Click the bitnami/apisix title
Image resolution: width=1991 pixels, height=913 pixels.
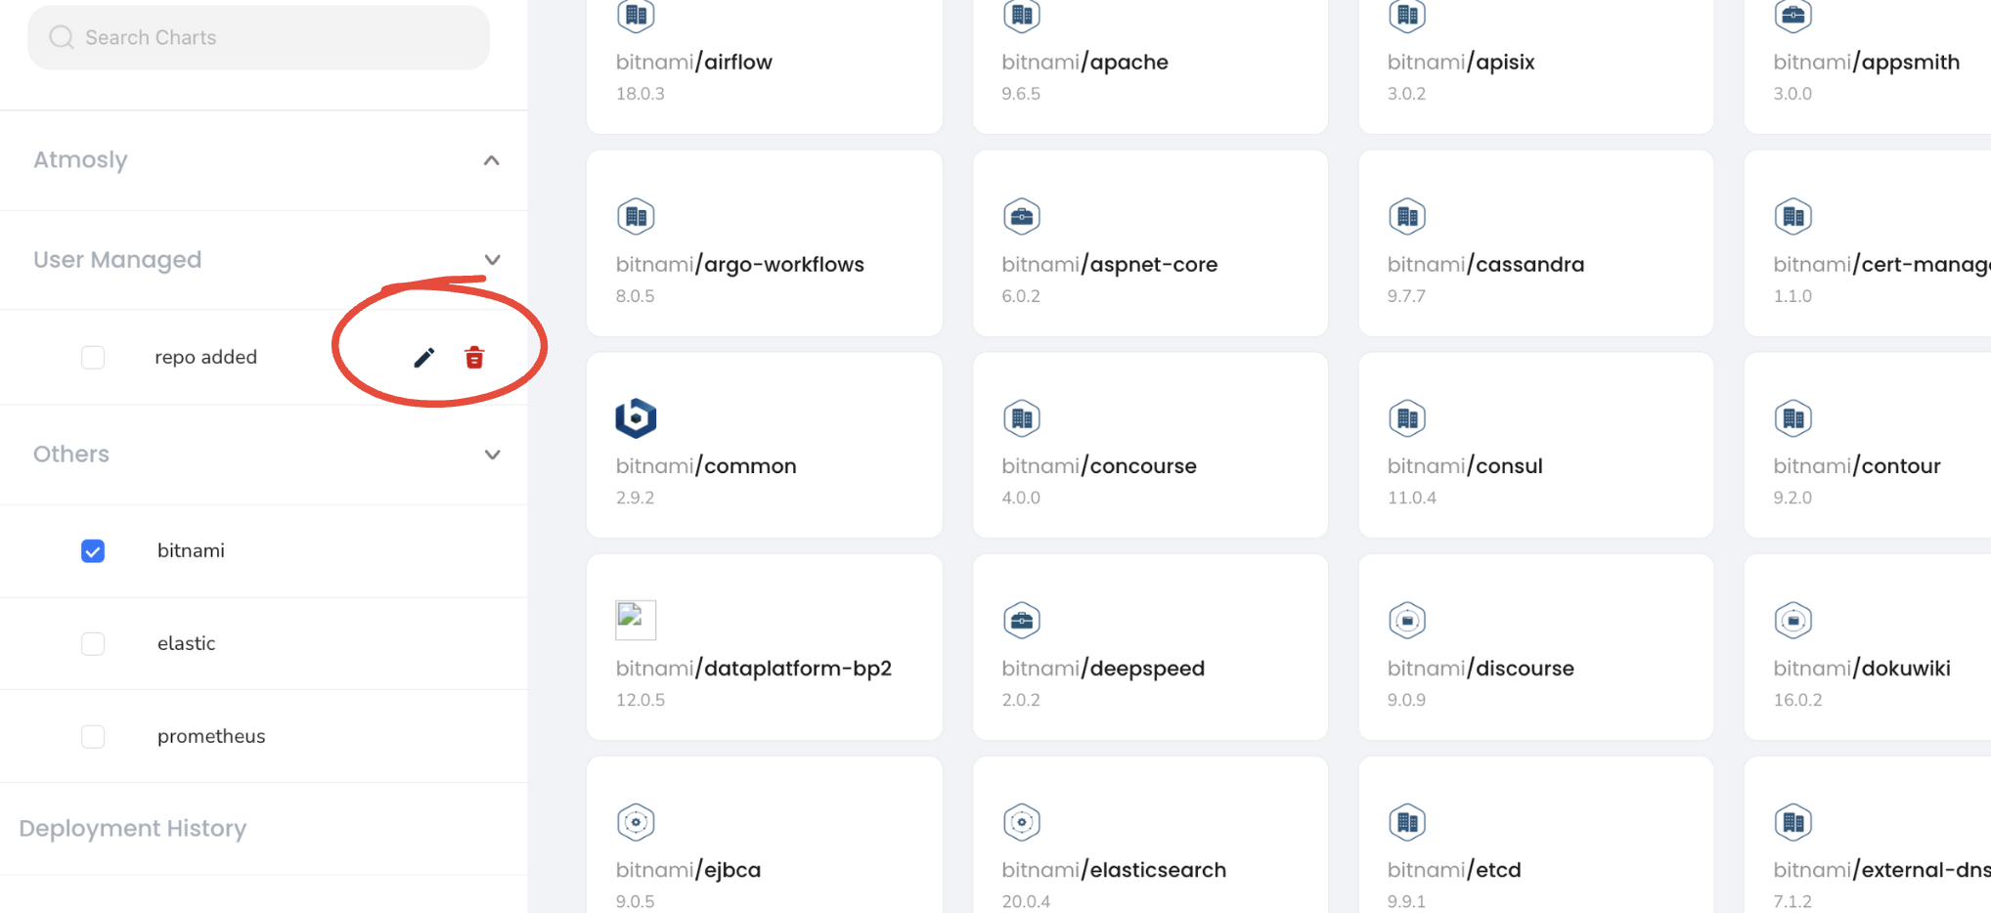[x=1461, y=62]
